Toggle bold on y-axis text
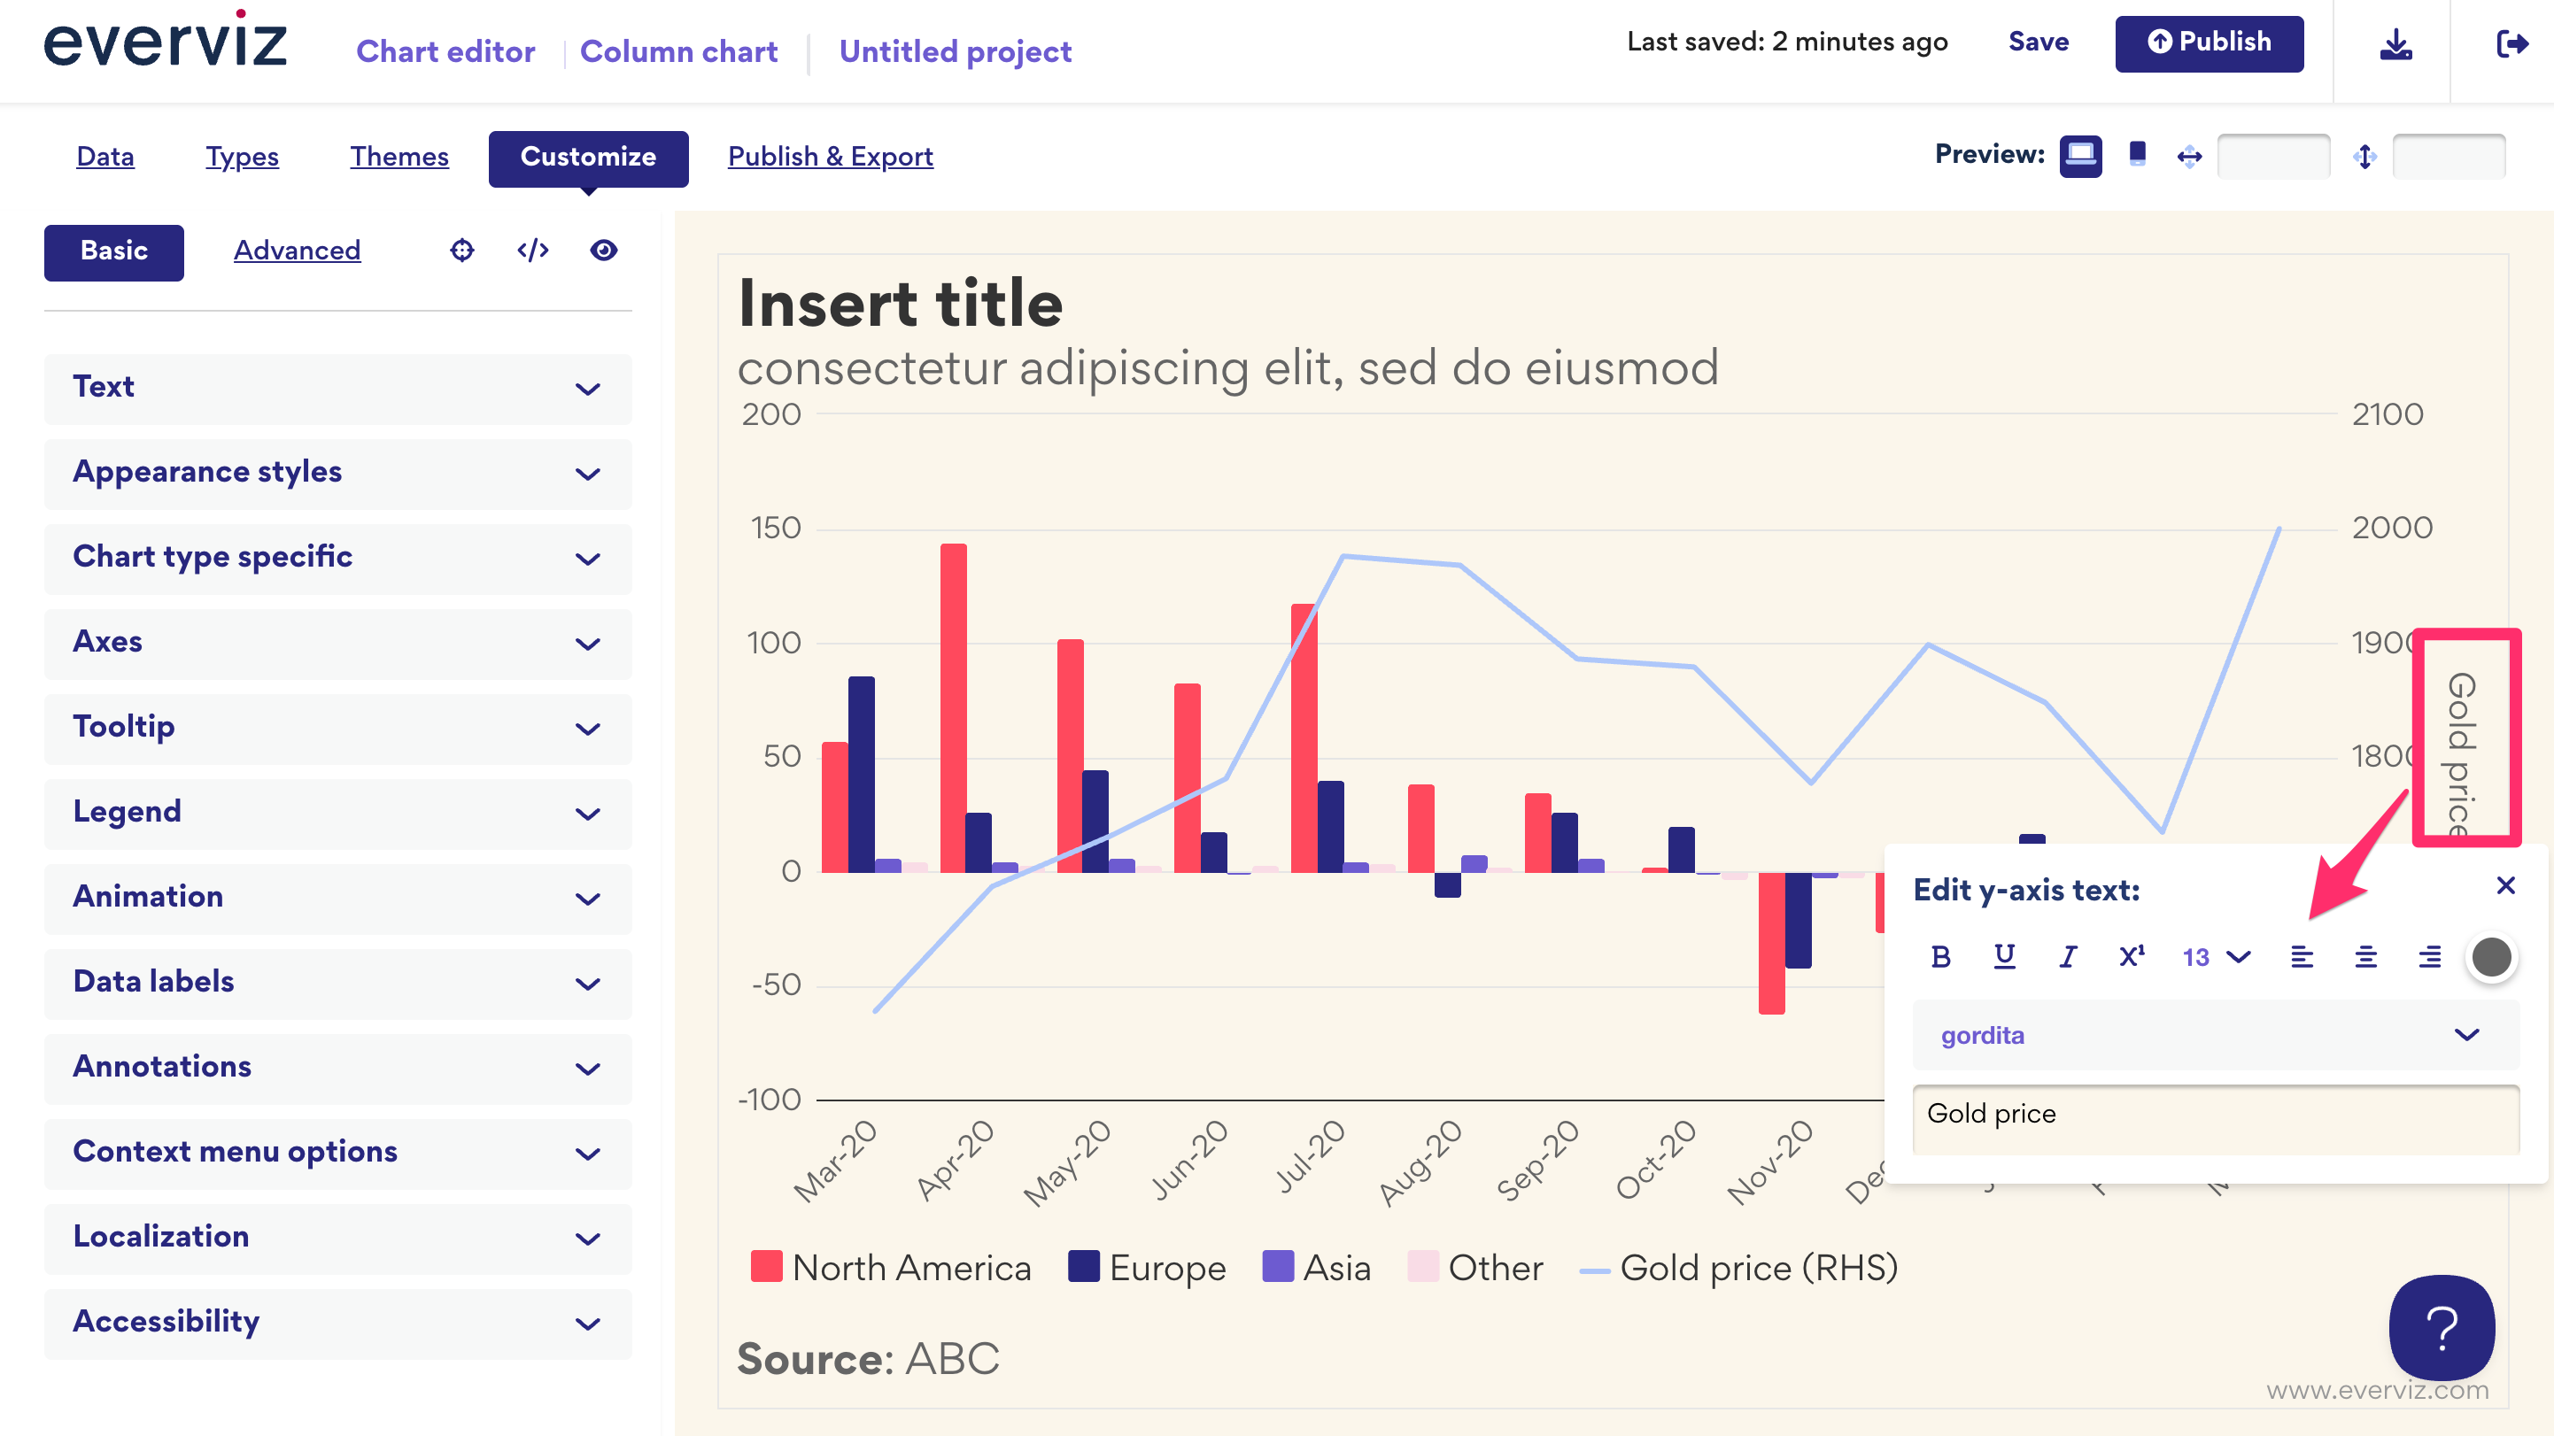The width and height of the screenshot is (2554, 1436). (1940, 956)
